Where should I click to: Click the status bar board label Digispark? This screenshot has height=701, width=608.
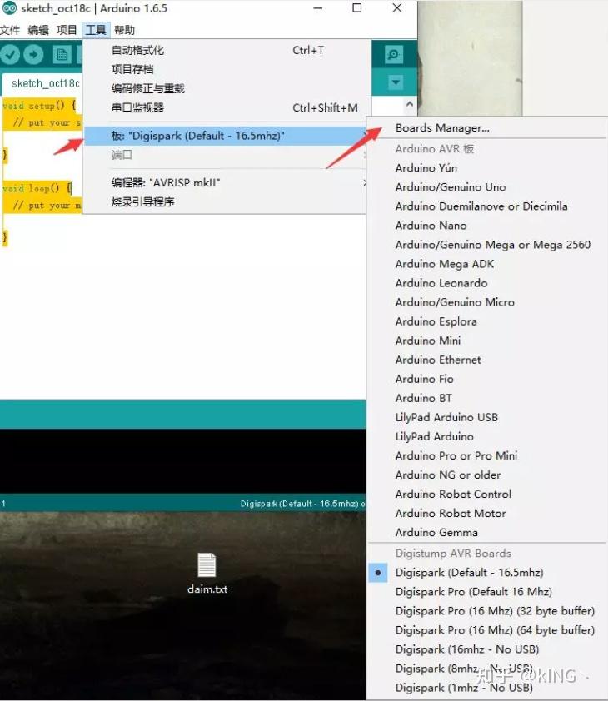point(302,504)
